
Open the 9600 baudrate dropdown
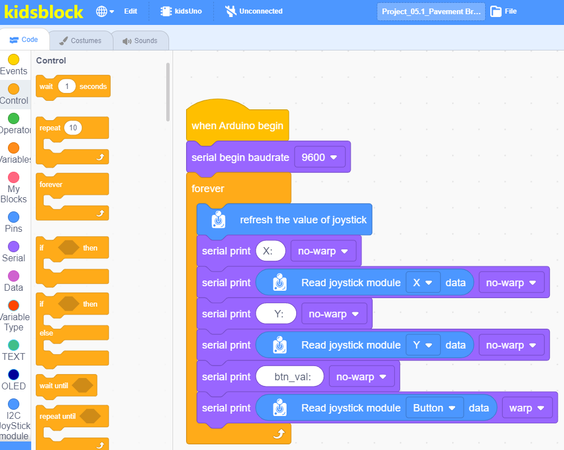tap(319, 158)
